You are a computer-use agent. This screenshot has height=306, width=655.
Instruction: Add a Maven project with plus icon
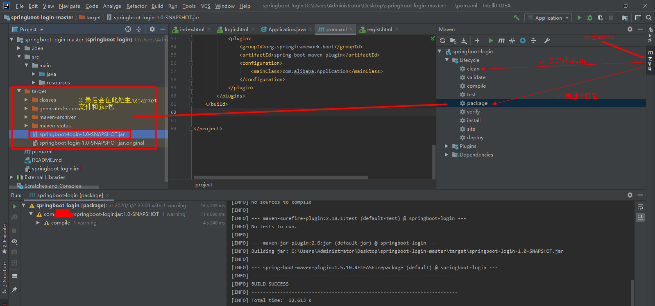pos(477,41)
